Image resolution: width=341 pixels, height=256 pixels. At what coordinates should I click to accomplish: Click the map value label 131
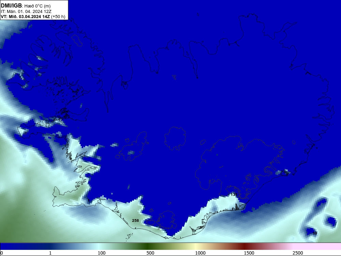234,195
